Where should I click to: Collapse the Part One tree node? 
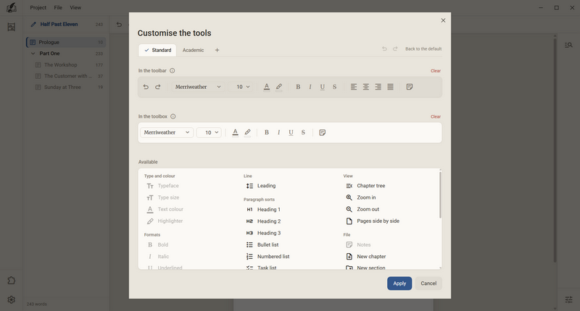click(x=33, y=54)
